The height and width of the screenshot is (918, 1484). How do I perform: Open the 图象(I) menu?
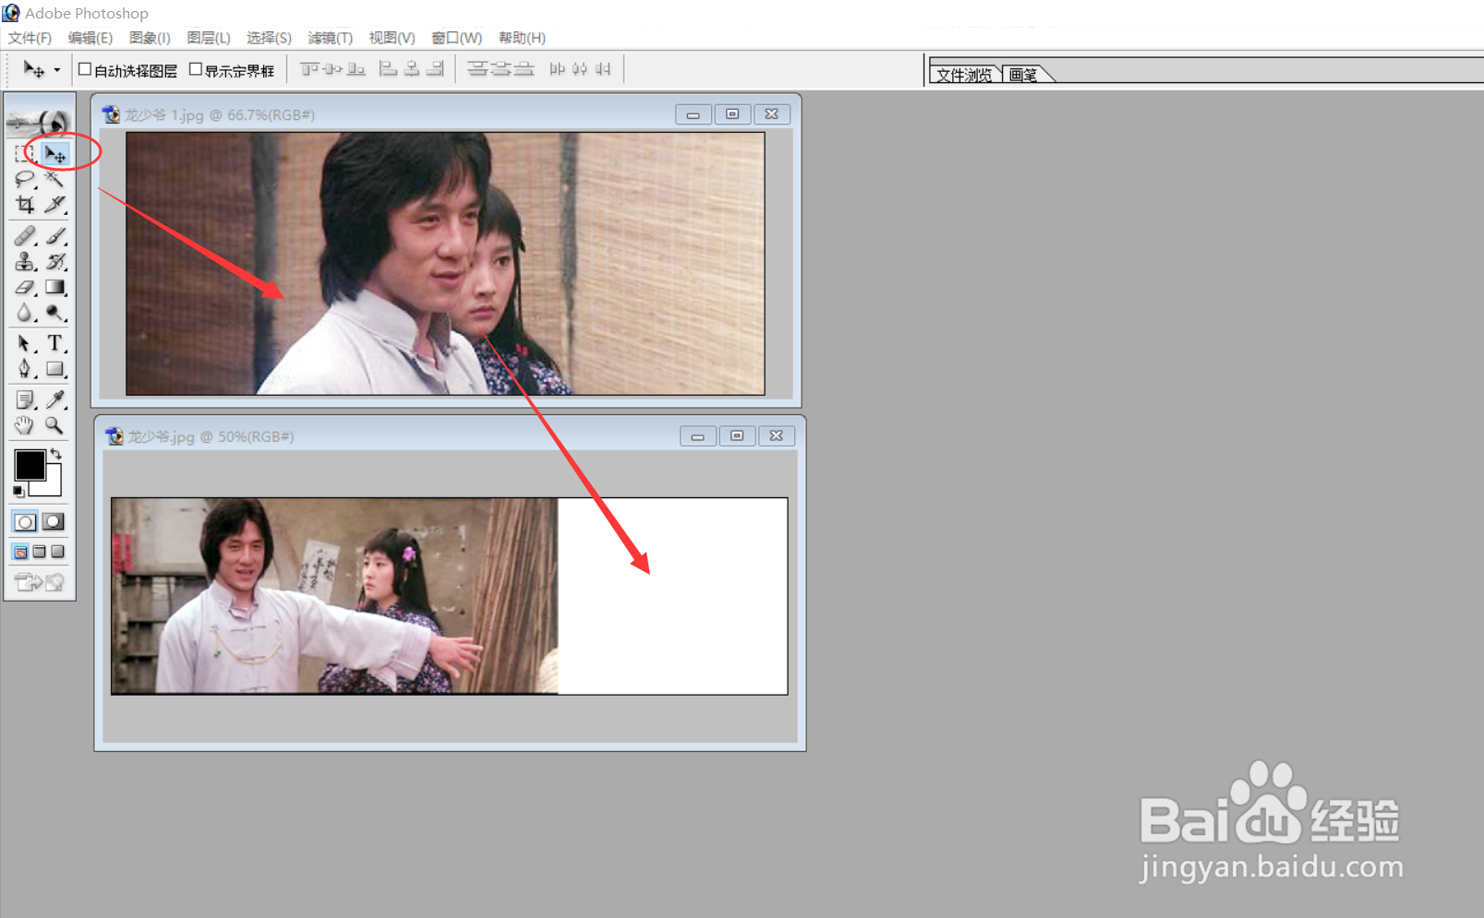coord(150,38)
